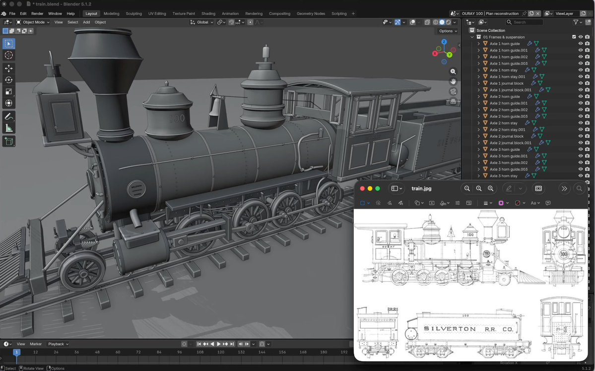595x371 pixels.
Task: Click the viewport zoom magnifier gizmo
Action: click(453, 71)
